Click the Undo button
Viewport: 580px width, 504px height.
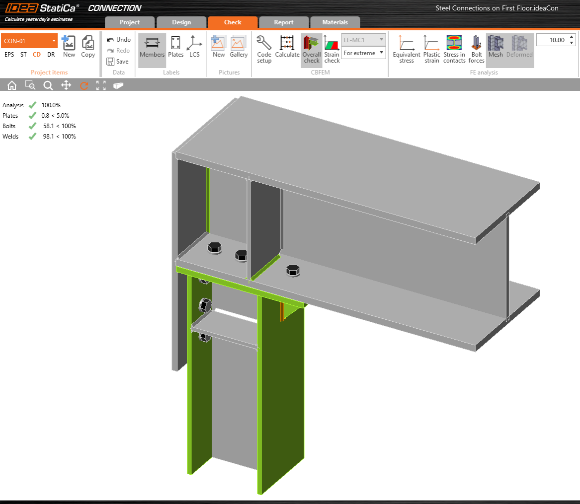[118, 40]
